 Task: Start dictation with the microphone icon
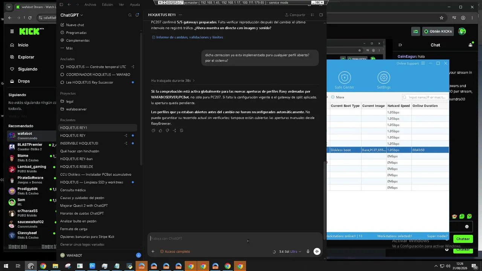(308, 251)
